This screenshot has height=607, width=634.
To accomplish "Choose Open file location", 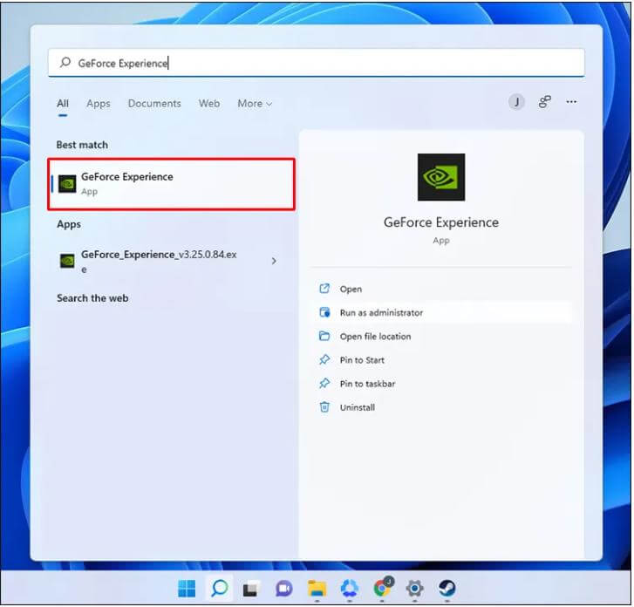I will click(441, 336).
